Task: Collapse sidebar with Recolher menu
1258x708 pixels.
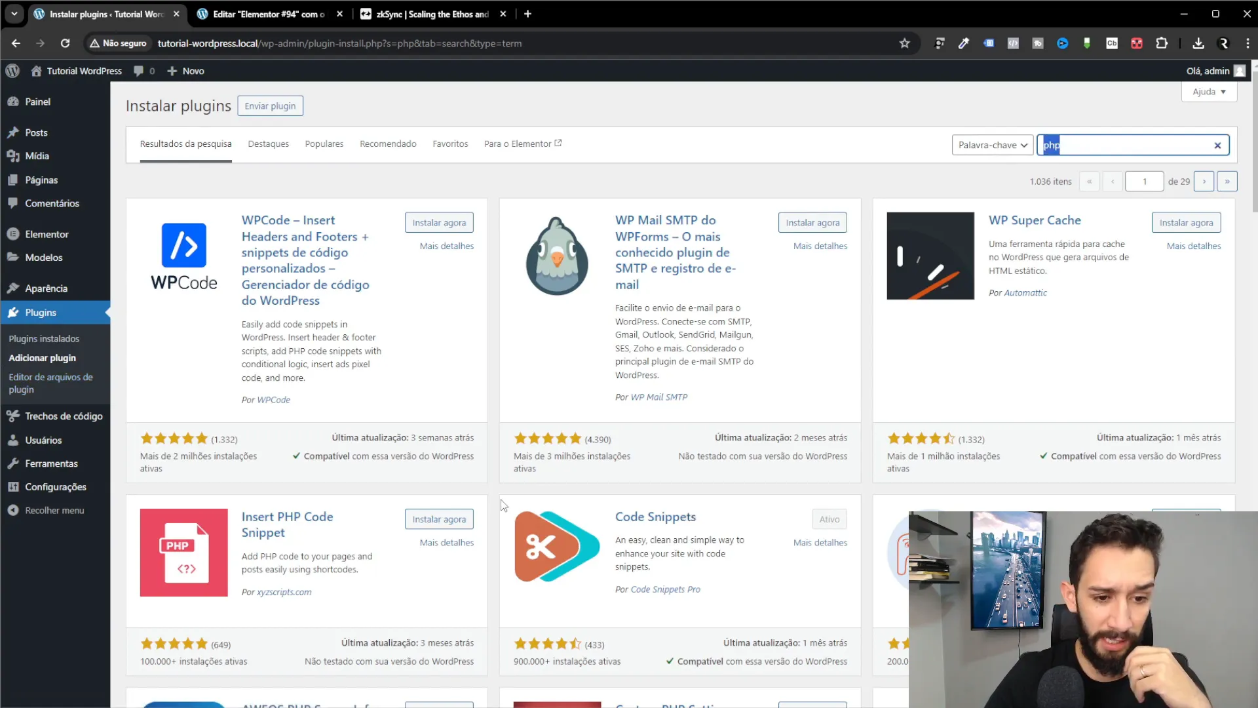Action: 55,511
